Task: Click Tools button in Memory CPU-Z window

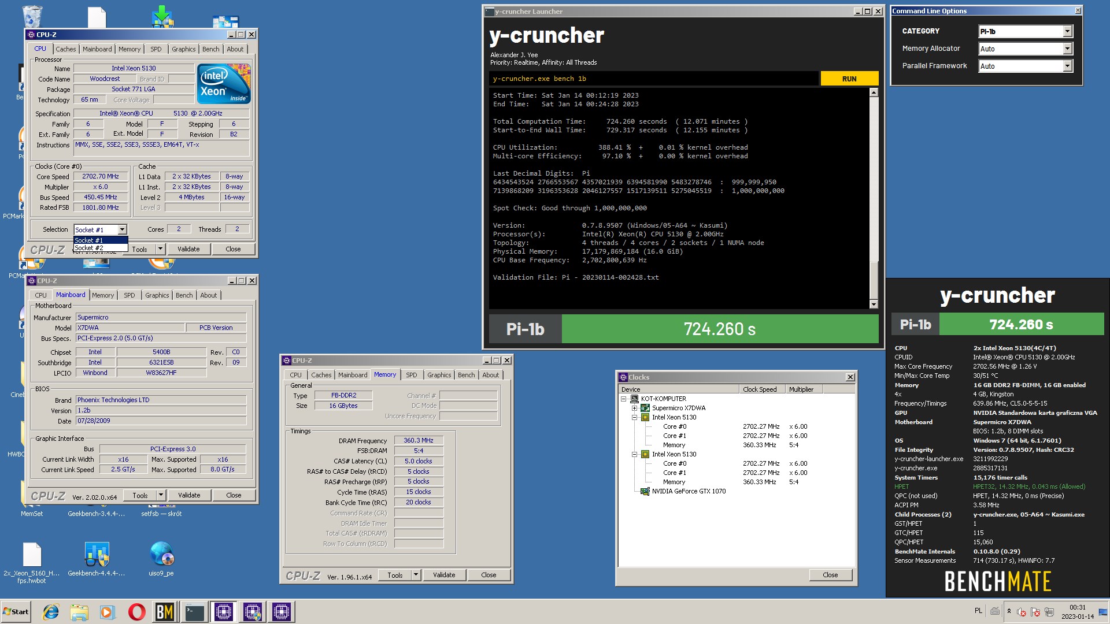Action: tap(395, 575)
